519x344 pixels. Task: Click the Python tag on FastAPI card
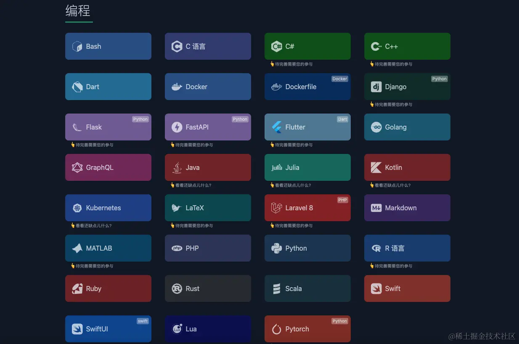point(240,119)
